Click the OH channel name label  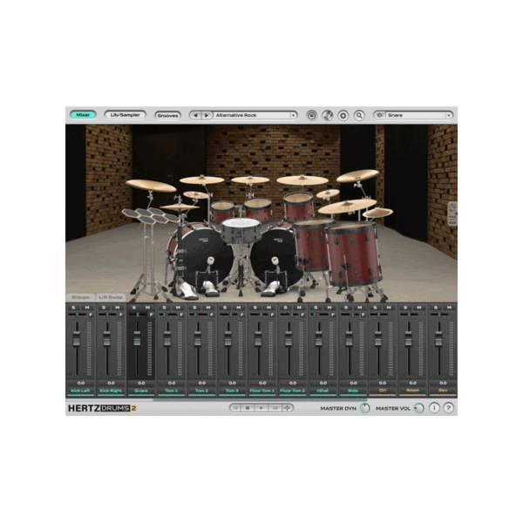point(383,391)
